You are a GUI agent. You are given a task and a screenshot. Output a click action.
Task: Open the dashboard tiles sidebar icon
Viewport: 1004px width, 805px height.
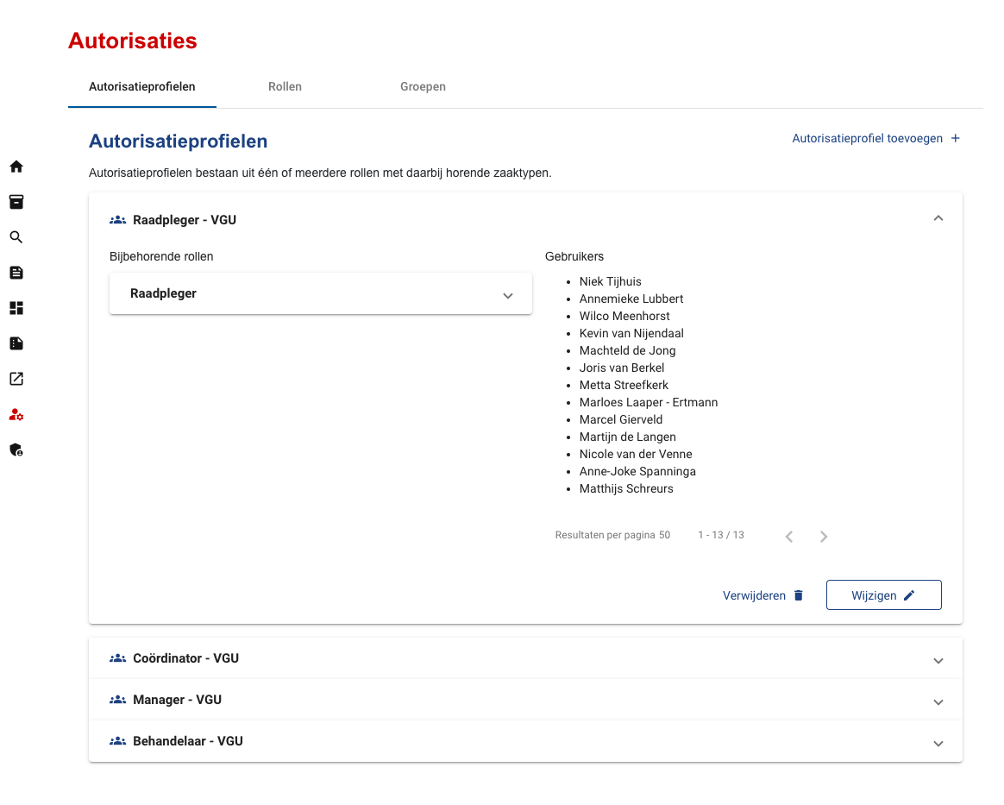16,308
